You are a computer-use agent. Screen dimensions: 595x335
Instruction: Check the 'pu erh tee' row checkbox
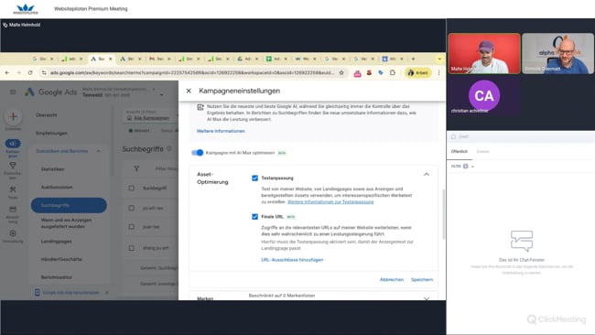point(131,208)
